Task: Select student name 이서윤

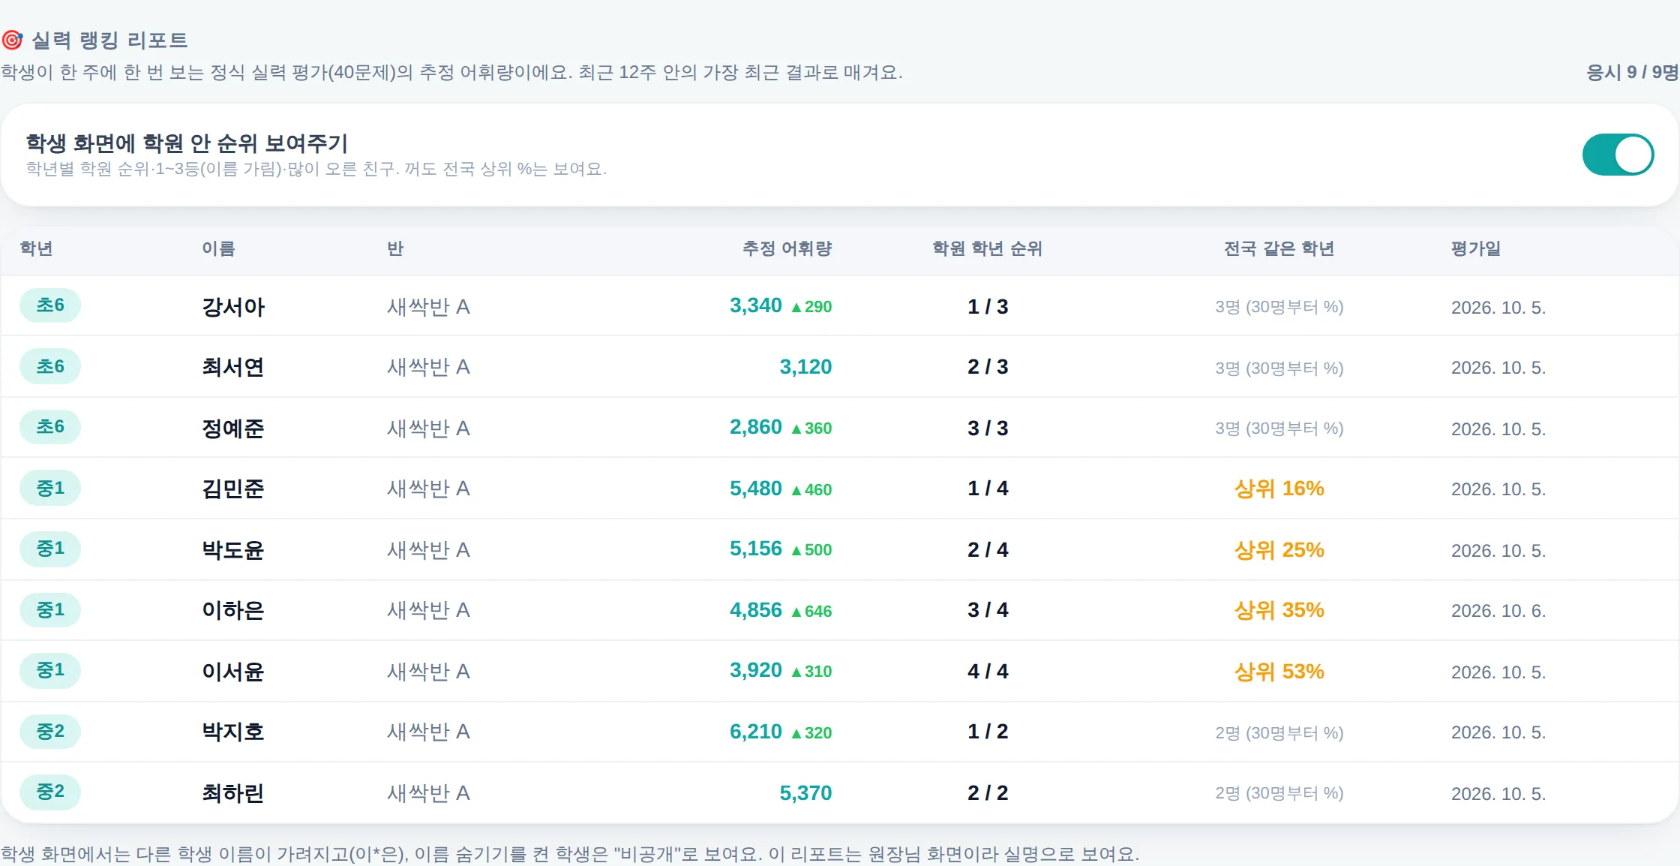Action: [x=233, y=672]
